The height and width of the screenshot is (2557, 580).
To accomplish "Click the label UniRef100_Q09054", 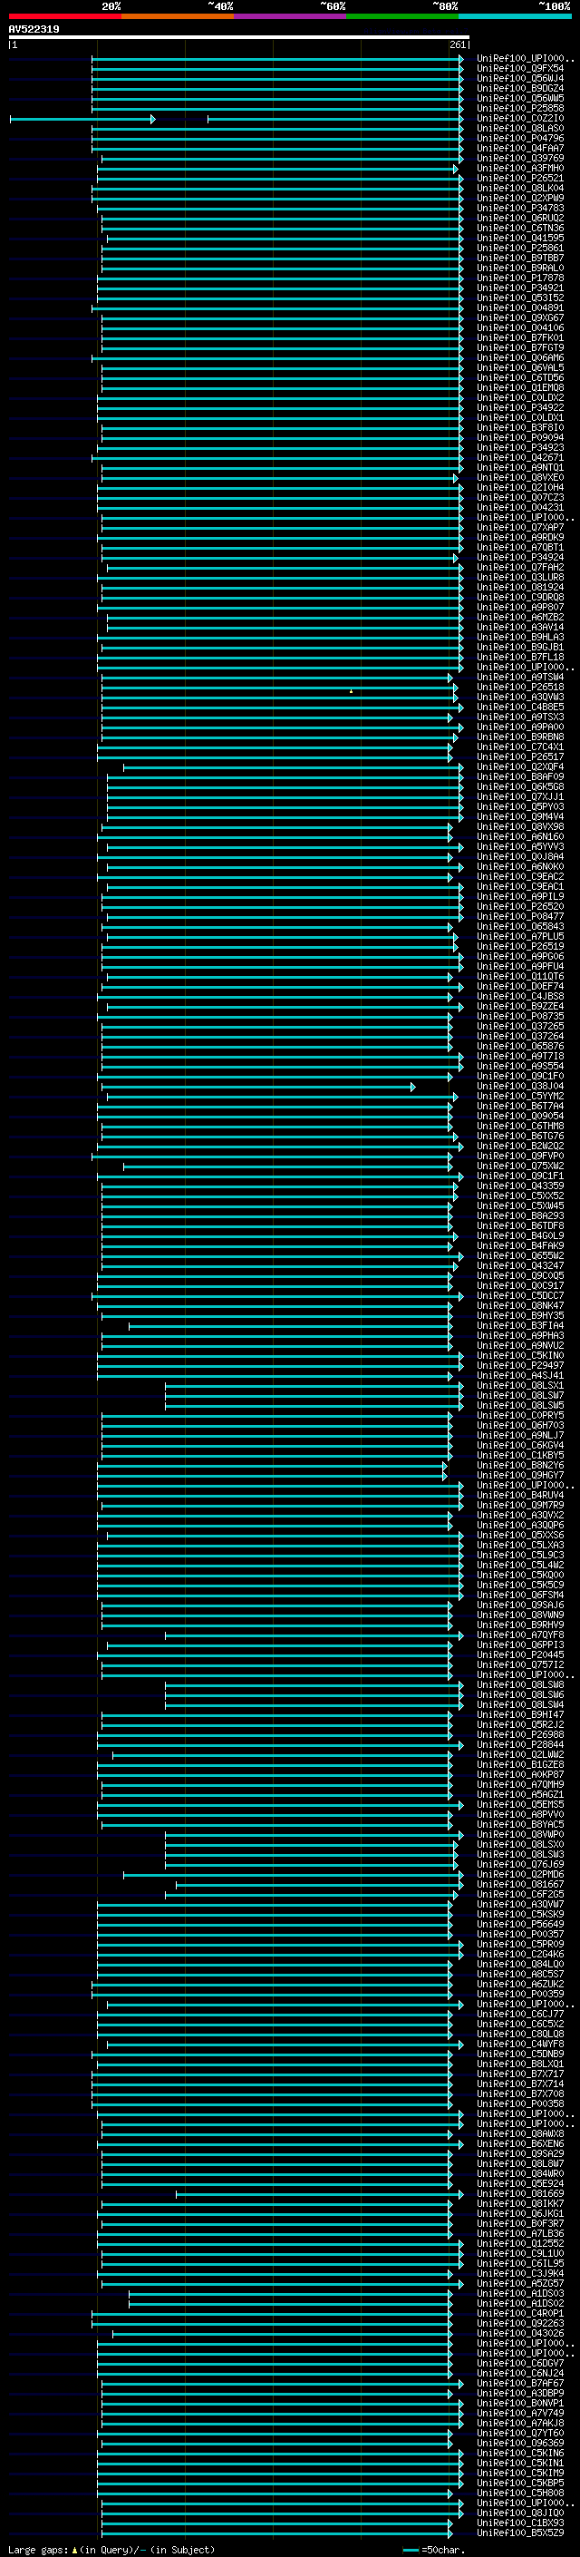I will point(520,1116).
